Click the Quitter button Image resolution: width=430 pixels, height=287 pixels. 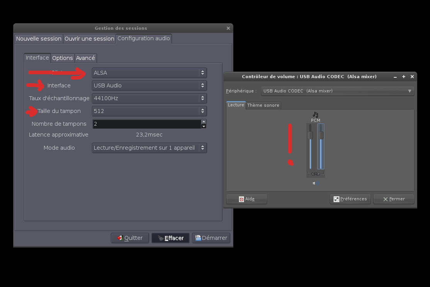pos(130,238)
